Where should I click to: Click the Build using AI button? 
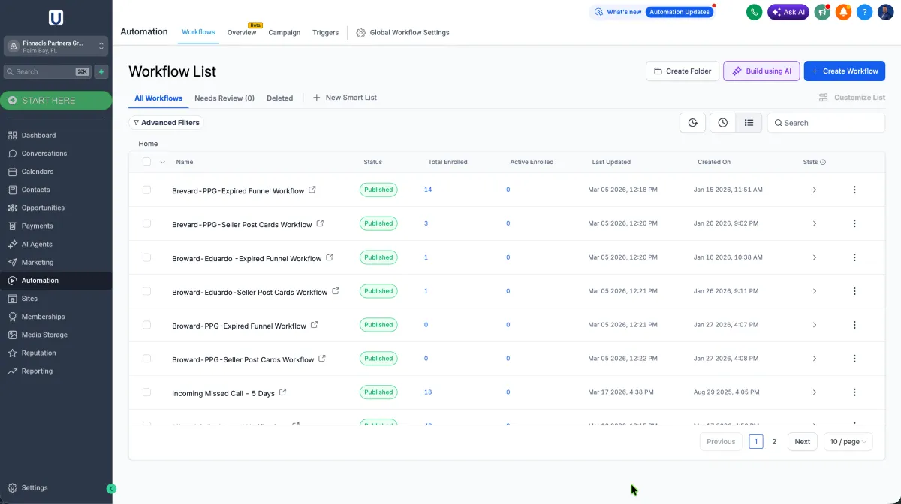click(761, 71)
